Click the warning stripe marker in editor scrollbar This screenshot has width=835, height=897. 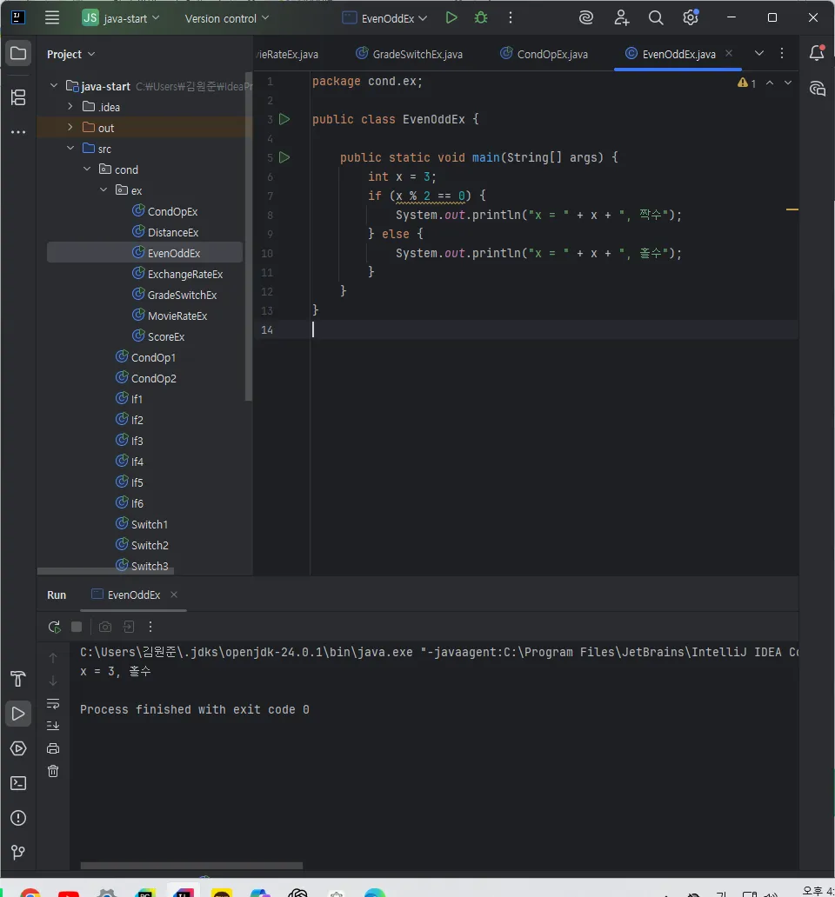tap(792, 209)
